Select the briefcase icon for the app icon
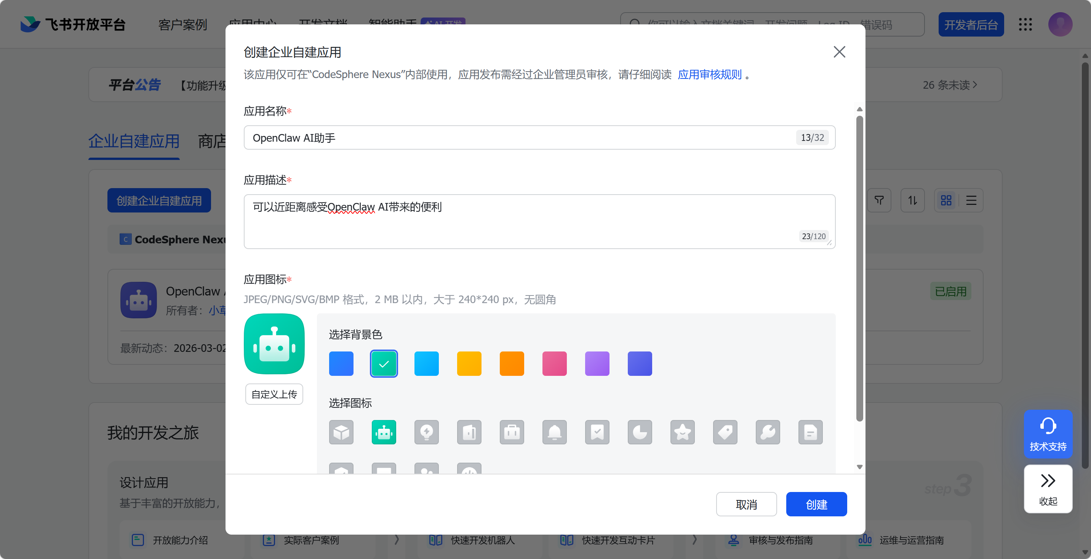 (x=512, y=432)
